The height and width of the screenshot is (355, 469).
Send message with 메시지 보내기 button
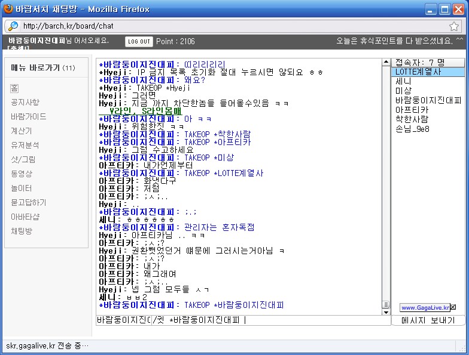[x=428, y=320]
